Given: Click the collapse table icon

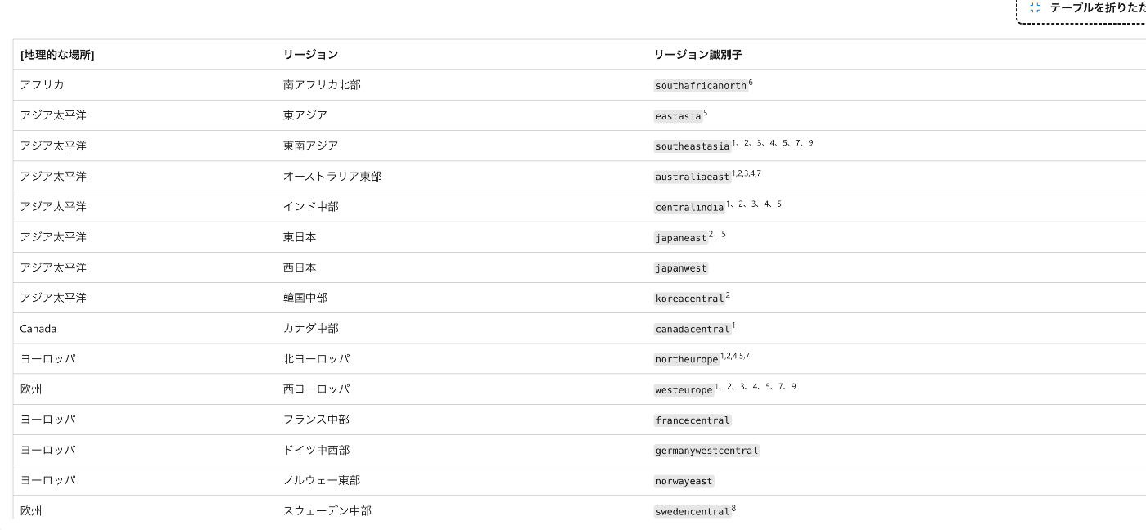Looking at the screenshot, I should click(1035, 7).
